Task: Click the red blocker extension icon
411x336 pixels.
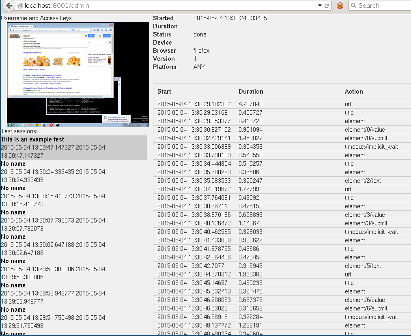Action: pyautogui.click(x=340, y=6)
